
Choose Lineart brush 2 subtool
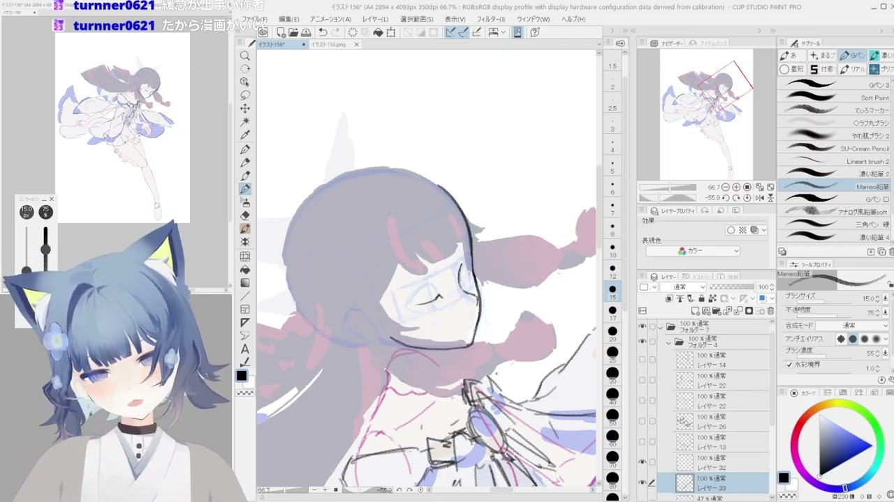(835, 161)
